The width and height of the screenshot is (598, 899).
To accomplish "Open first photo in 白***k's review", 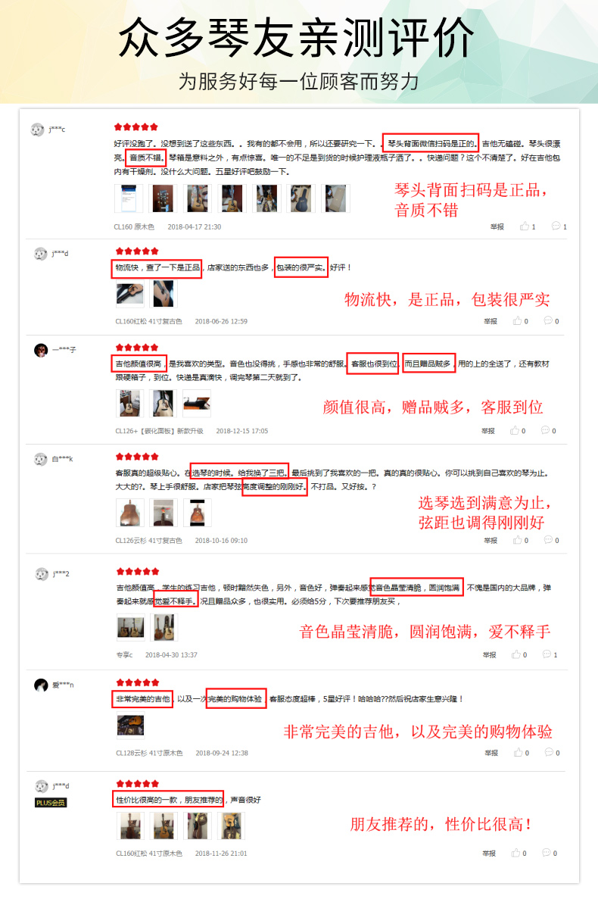I will coord(130,513).
